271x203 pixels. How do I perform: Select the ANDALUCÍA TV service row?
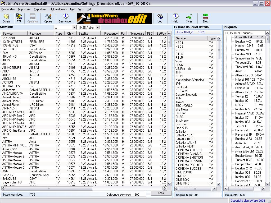(x=84, y=94)
